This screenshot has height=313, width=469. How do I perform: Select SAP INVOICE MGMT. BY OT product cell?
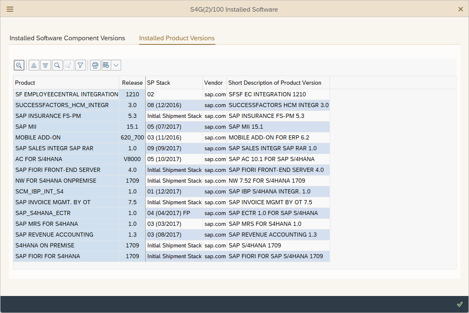point(66,202)
